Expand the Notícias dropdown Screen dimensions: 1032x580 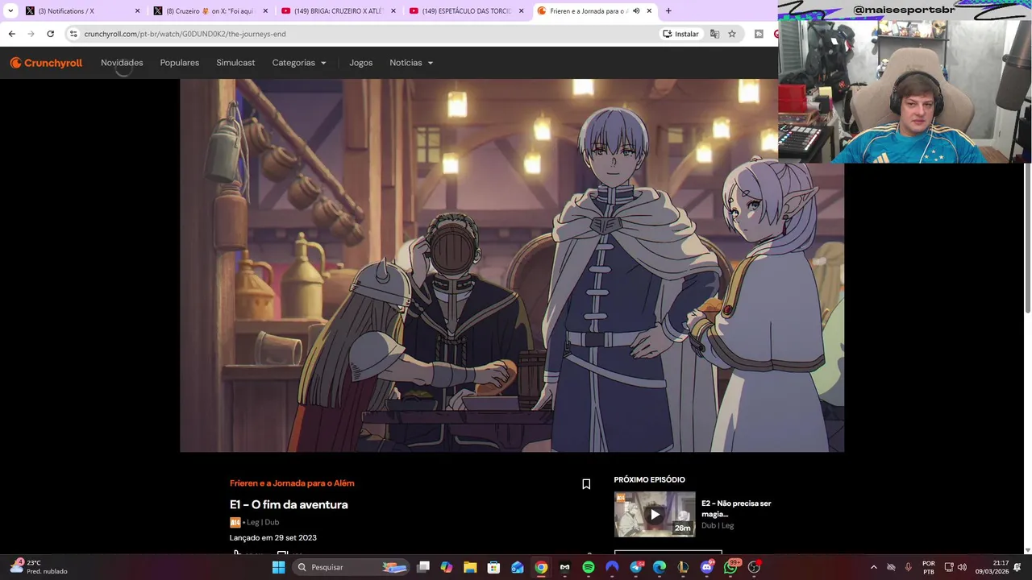pyautogui.click(x=411, y=63)
